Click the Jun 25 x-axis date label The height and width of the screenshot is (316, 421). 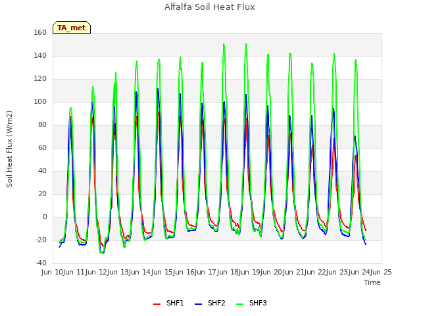(381, 272)
